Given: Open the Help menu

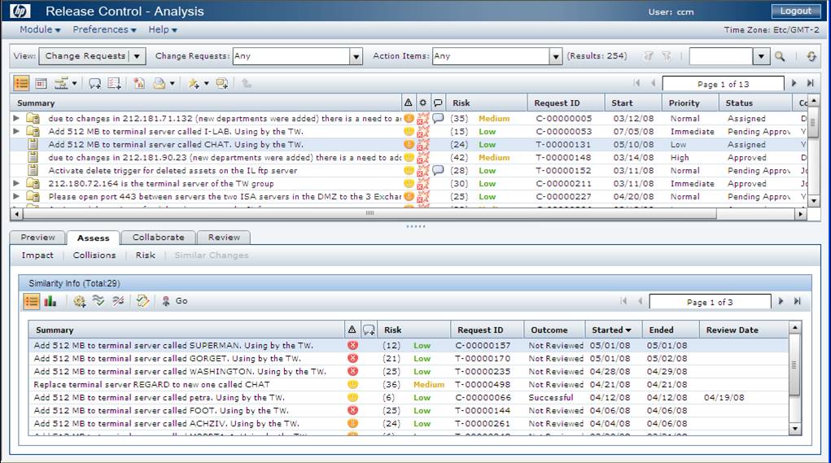Looking at the screenshot, I should (x=163, y=29).
